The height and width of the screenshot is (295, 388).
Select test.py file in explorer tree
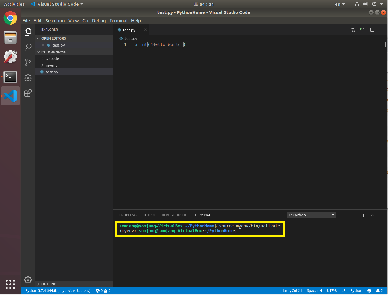[74, 72]
